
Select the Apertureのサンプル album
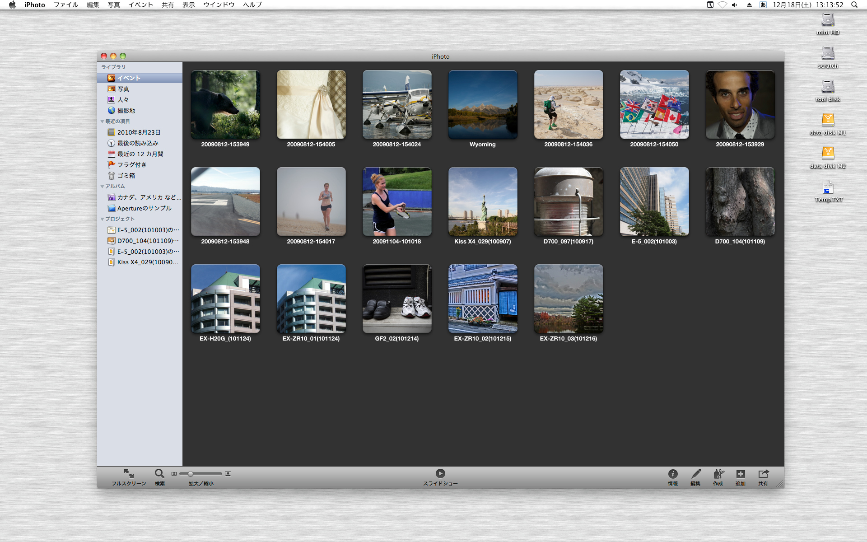coord(144,208)
